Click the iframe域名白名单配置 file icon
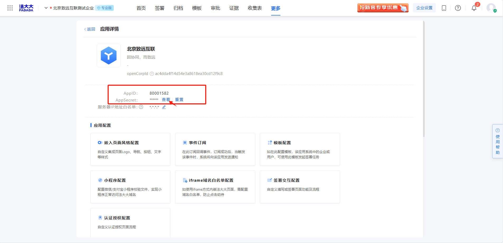The width and height of the screenshot is (503, 243). [185, 180]
